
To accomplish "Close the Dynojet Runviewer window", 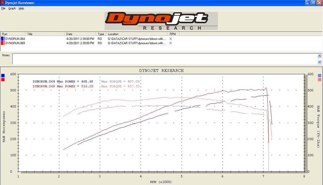I will pos(319,3).
